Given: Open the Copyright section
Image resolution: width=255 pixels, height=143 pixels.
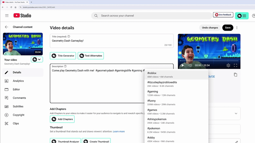Looking at the screenshot, I should [23, 115].
